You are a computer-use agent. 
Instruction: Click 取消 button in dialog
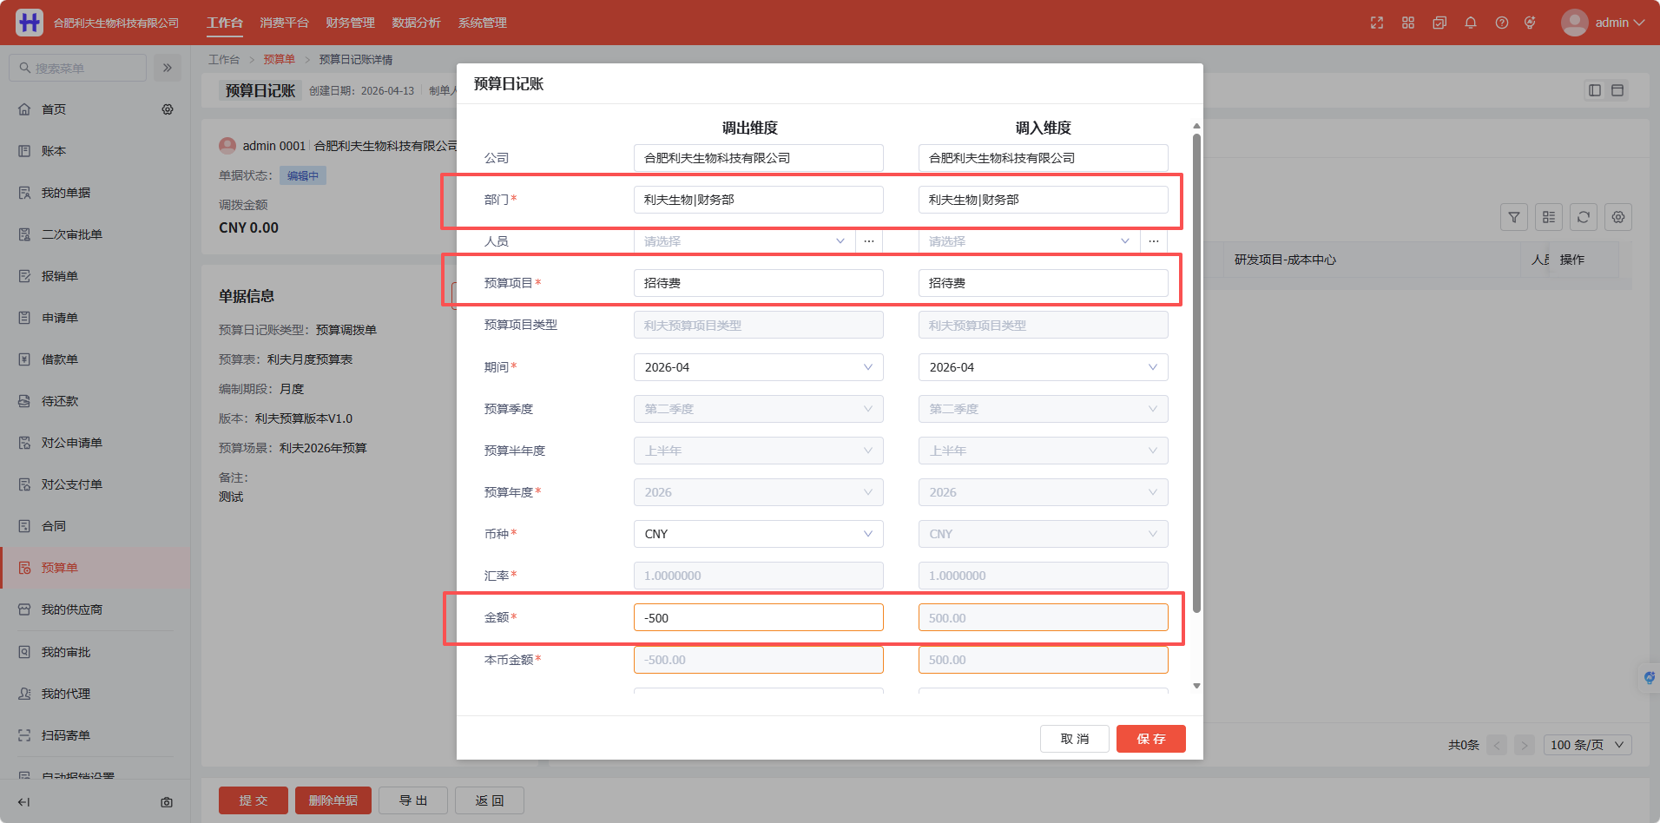coord(1075,739)
